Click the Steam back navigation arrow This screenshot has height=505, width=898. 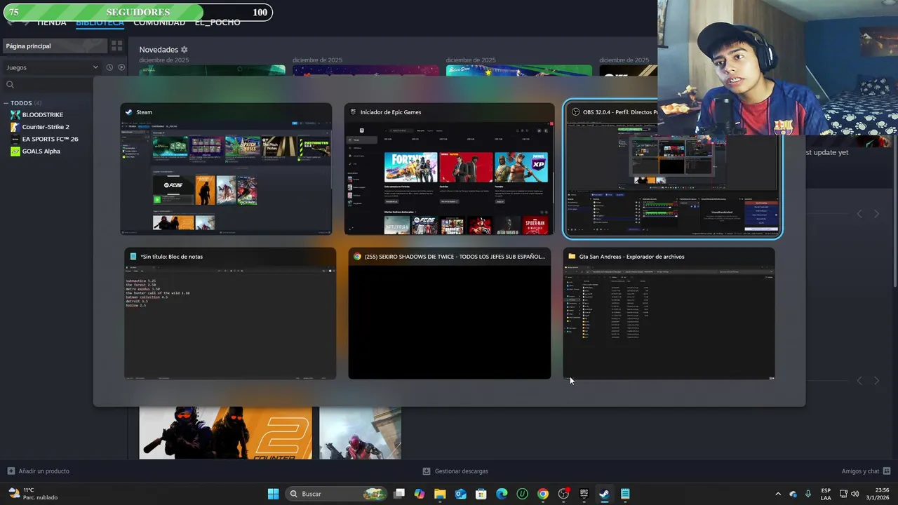point(10,22)
